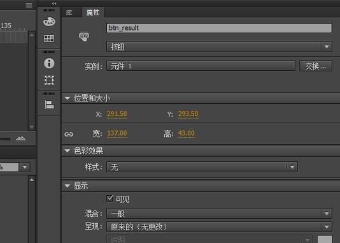Open the panel options menu icon at top left

29,5
